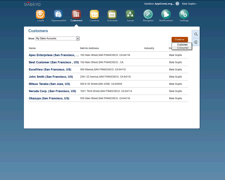
Task: Click the DAEKYO logo
Action: [32, 4]
